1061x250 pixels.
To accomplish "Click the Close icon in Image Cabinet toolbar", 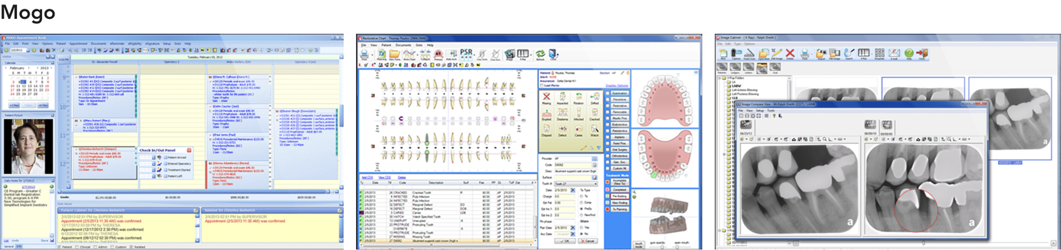I will tap(922, 54).
